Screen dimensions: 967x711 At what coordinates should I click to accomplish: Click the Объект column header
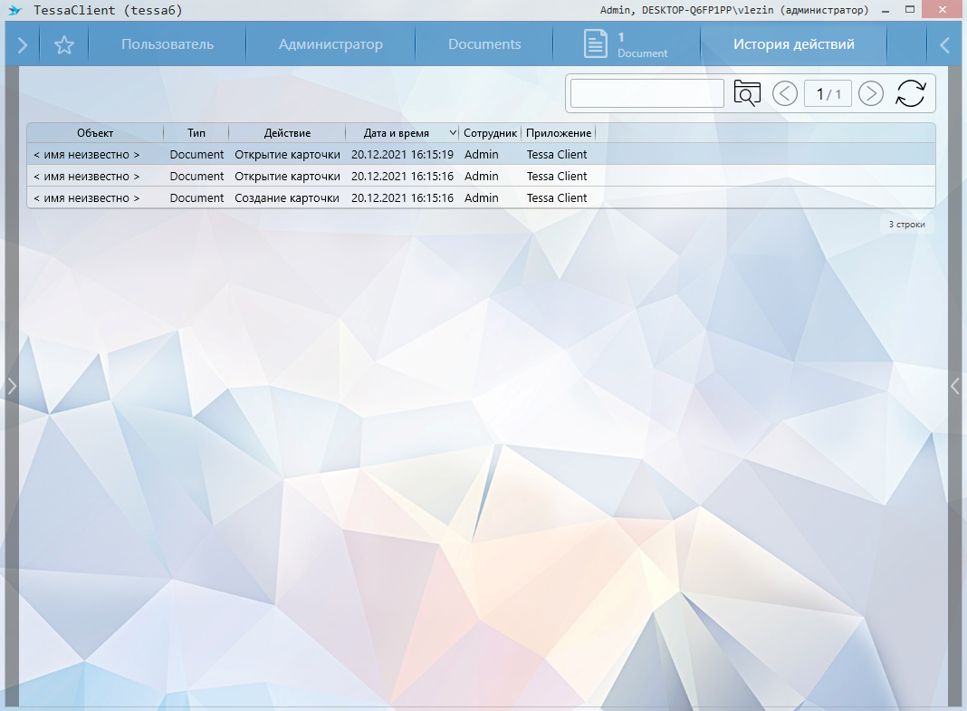coord(95,133)
